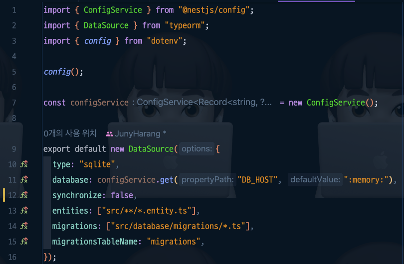This screenshot has width=404, height=264.
Task: Click the "typeorm" string
Action: pos(185,25)
